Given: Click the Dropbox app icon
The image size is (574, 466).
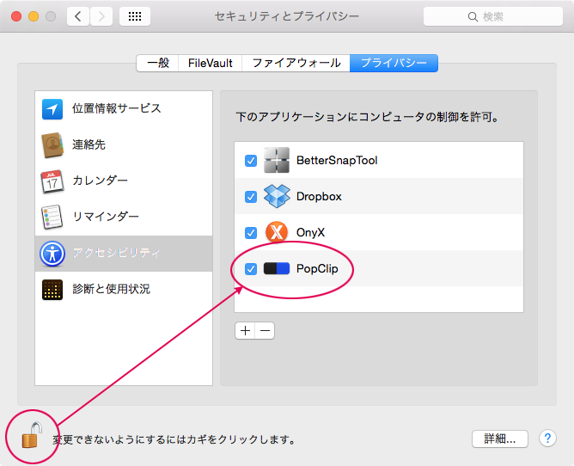Looking at the screenshot, I should [277, 196].
